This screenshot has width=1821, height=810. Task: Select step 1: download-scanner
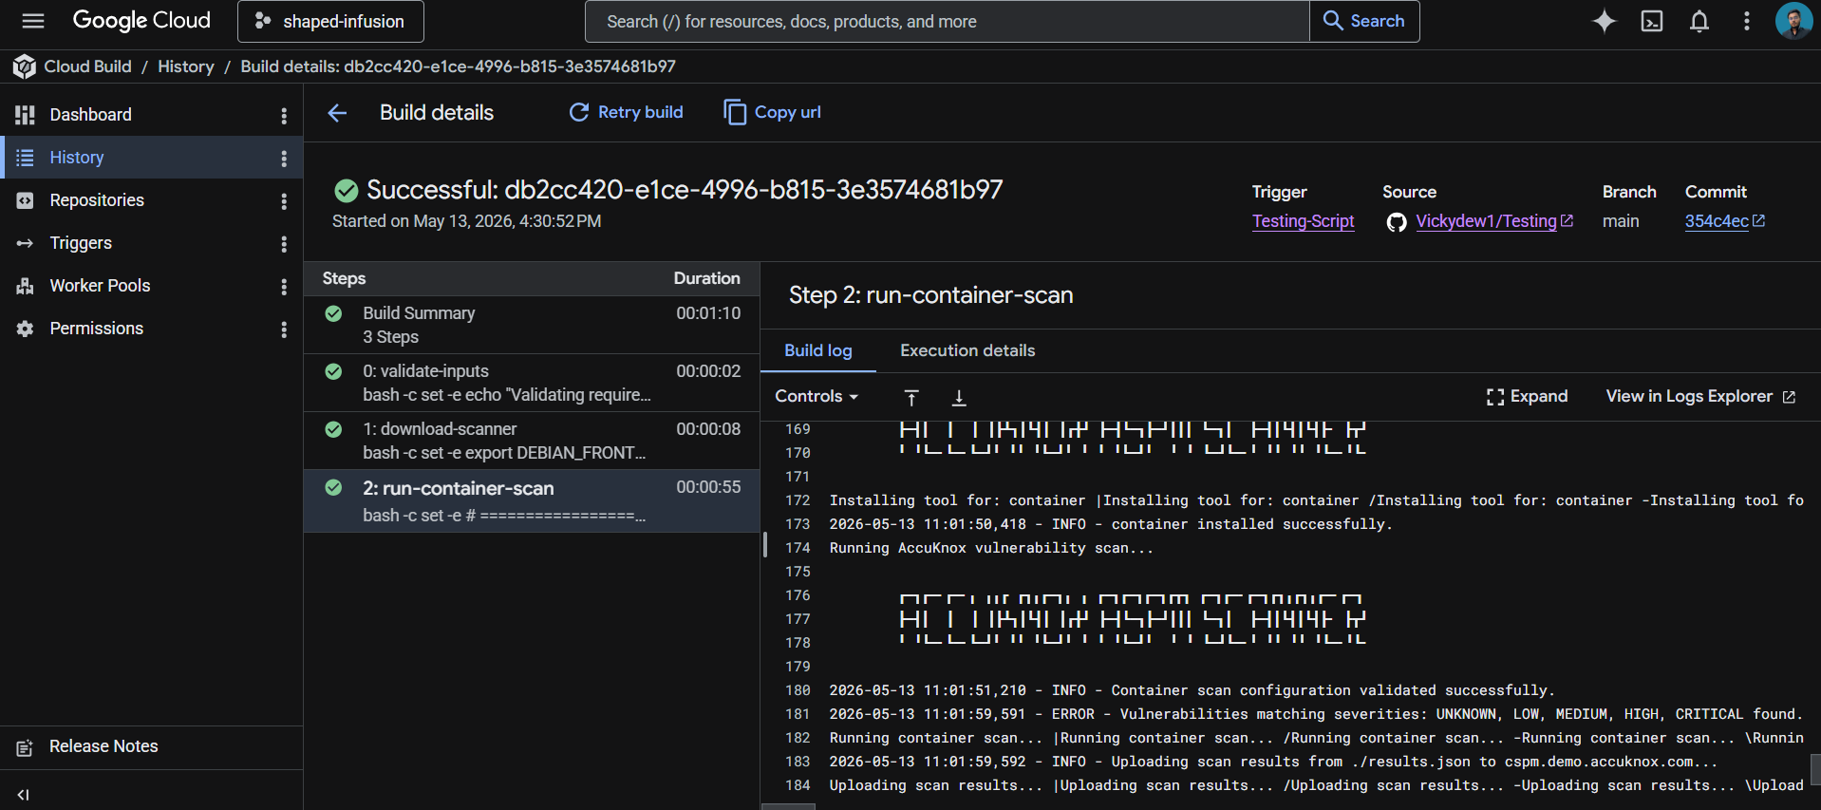(x=532, y=441)
